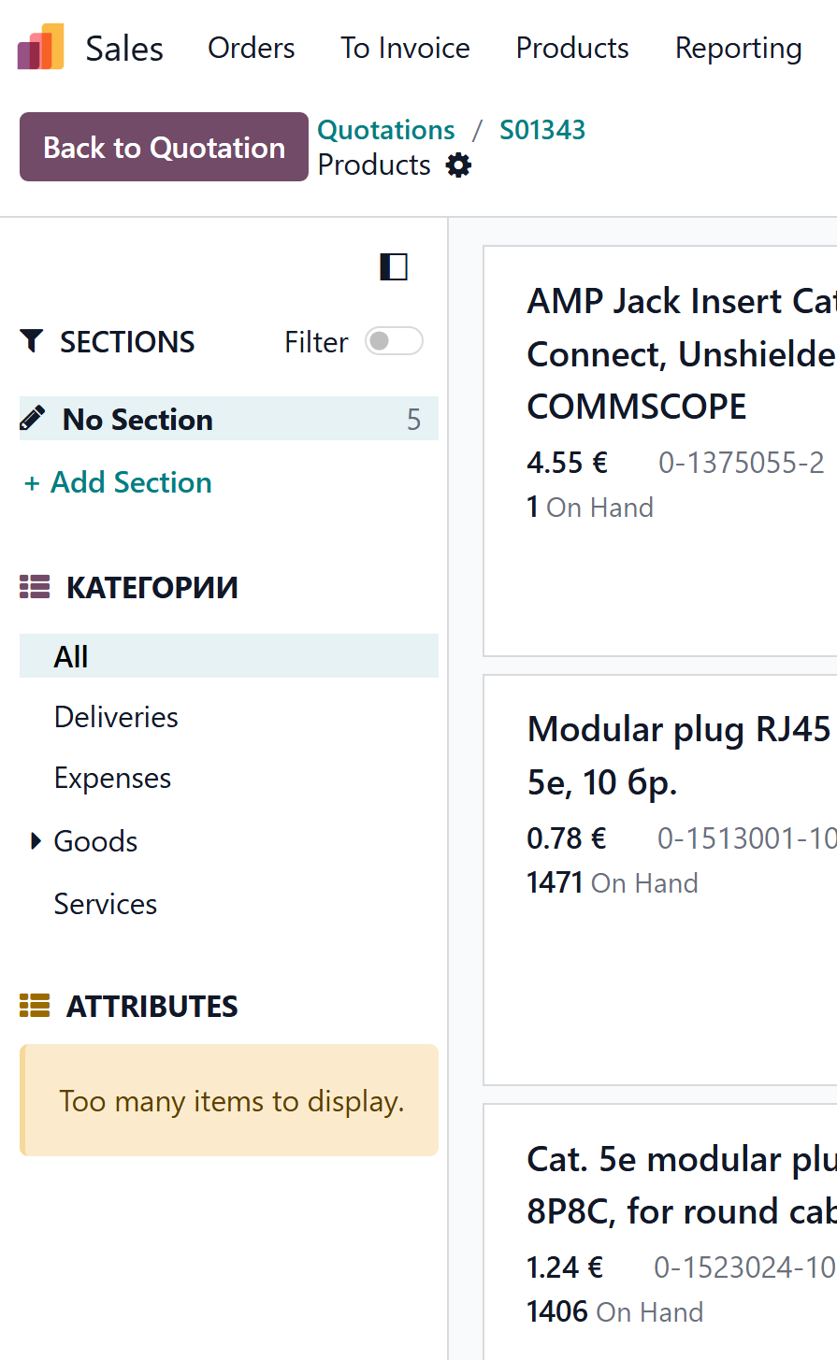This screenshot has width=837, height=1360.
Task: Open the S01343 breadcrumb link
Action: [542, 130]
